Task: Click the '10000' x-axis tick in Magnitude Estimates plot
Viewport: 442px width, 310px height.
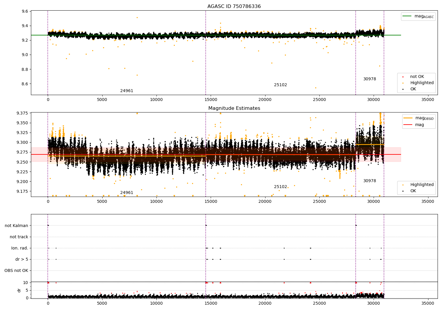Action: (156, 202)
